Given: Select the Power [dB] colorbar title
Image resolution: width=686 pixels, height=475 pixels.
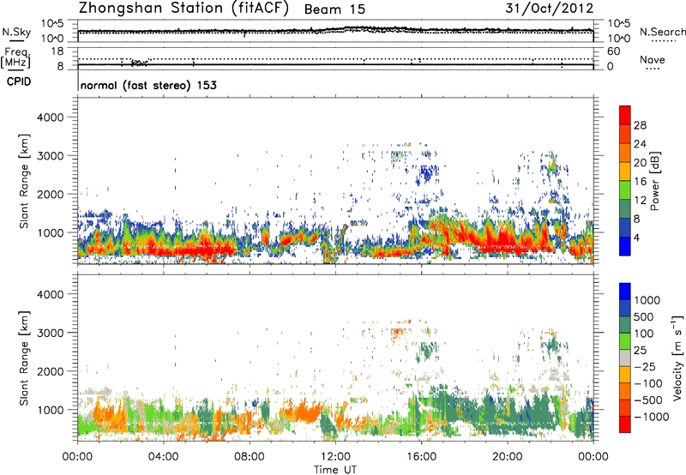Looking at the screenshot, I should [655, 181].
